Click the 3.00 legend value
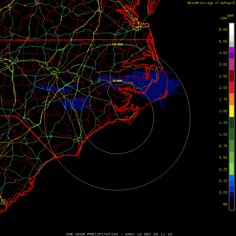 tap(223, 65)
